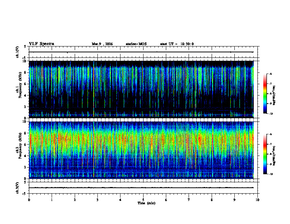Click the "-7" tick on ch.1 colorbar
The width and height of the screenshot is (290, 224).
tap(271, 84)
